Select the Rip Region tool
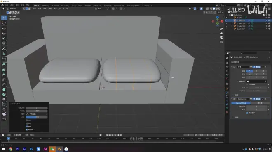This screenshot has width=272, height=152. click(4, 119)
